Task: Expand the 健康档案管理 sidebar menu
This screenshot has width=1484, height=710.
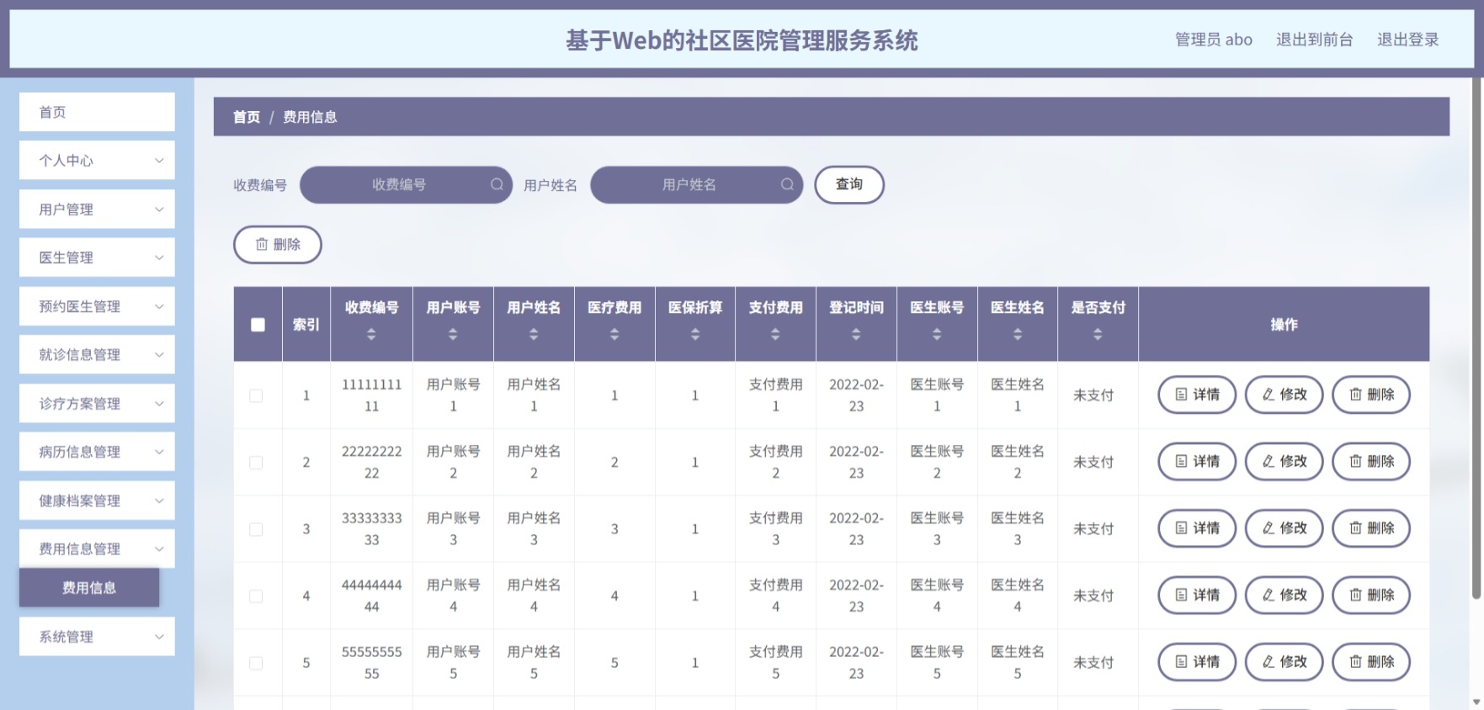Action: [x=97, y=501]
